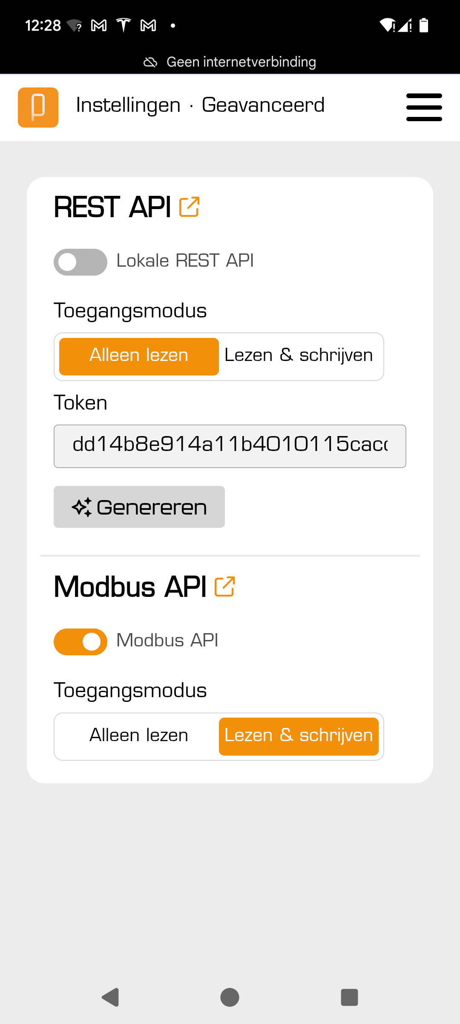The height and width of the screenshot is (1024, 460).
Task: Tap the 'Lokale REST API' label text
Action: click(x=185, y=261)
